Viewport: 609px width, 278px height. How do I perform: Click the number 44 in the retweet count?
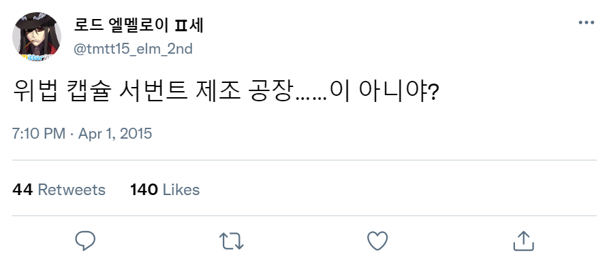coord(22,190)
